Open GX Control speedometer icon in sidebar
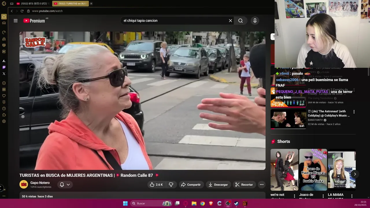The height and width of the screenshot is (208, 370). click(x=4, y=32)
